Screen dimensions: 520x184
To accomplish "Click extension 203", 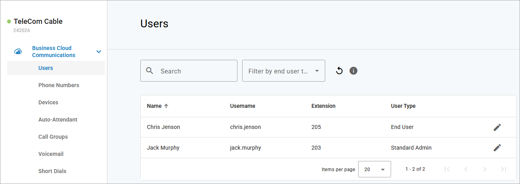I will tap(316, 148).
